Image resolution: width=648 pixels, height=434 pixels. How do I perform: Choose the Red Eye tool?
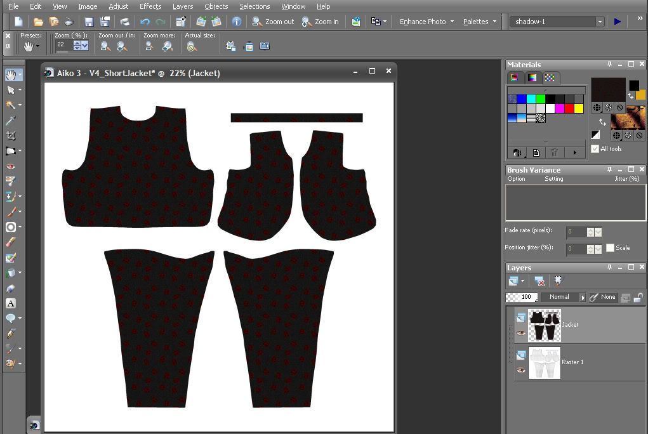tap(11, 166)
